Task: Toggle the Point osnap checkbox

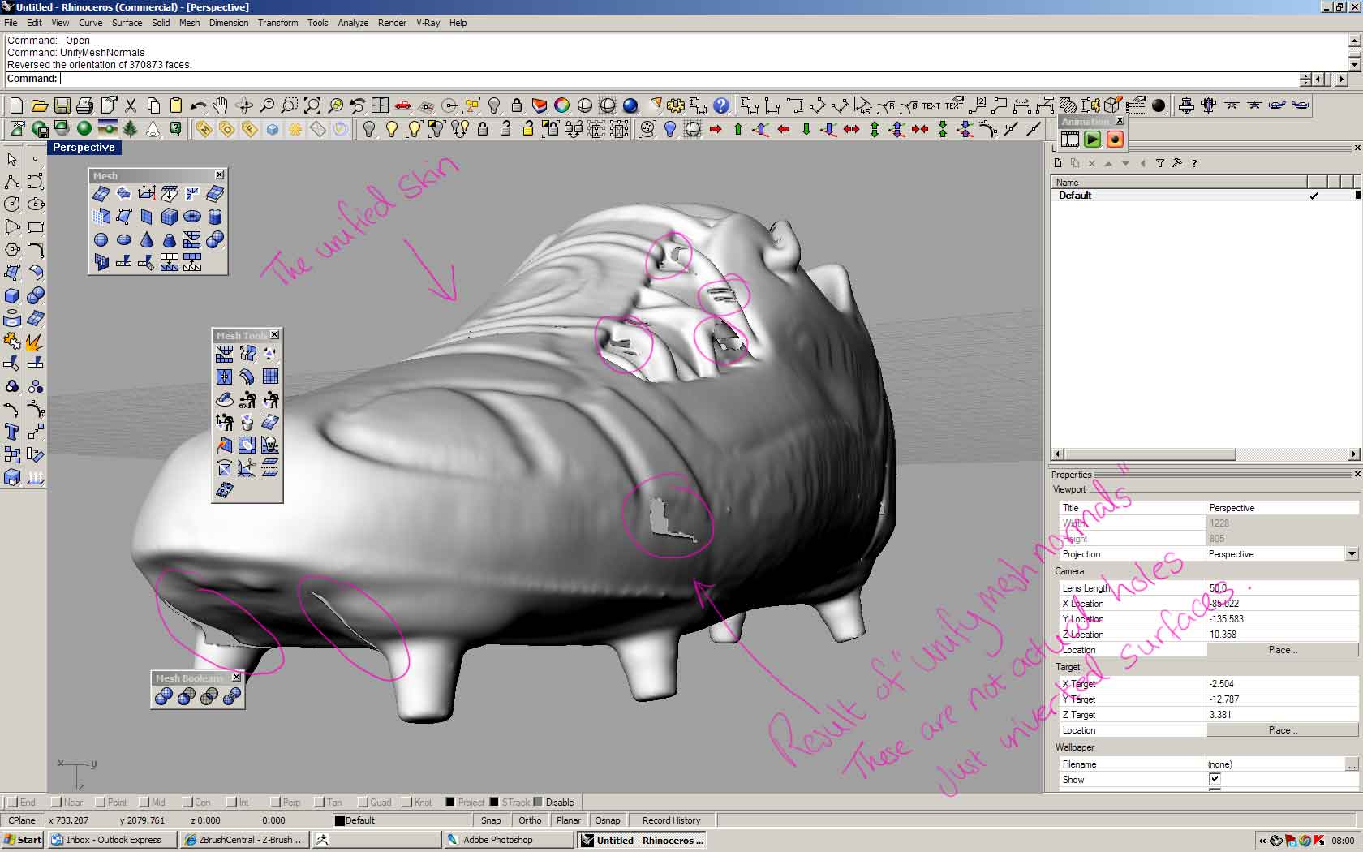Action: pos(101,803)
